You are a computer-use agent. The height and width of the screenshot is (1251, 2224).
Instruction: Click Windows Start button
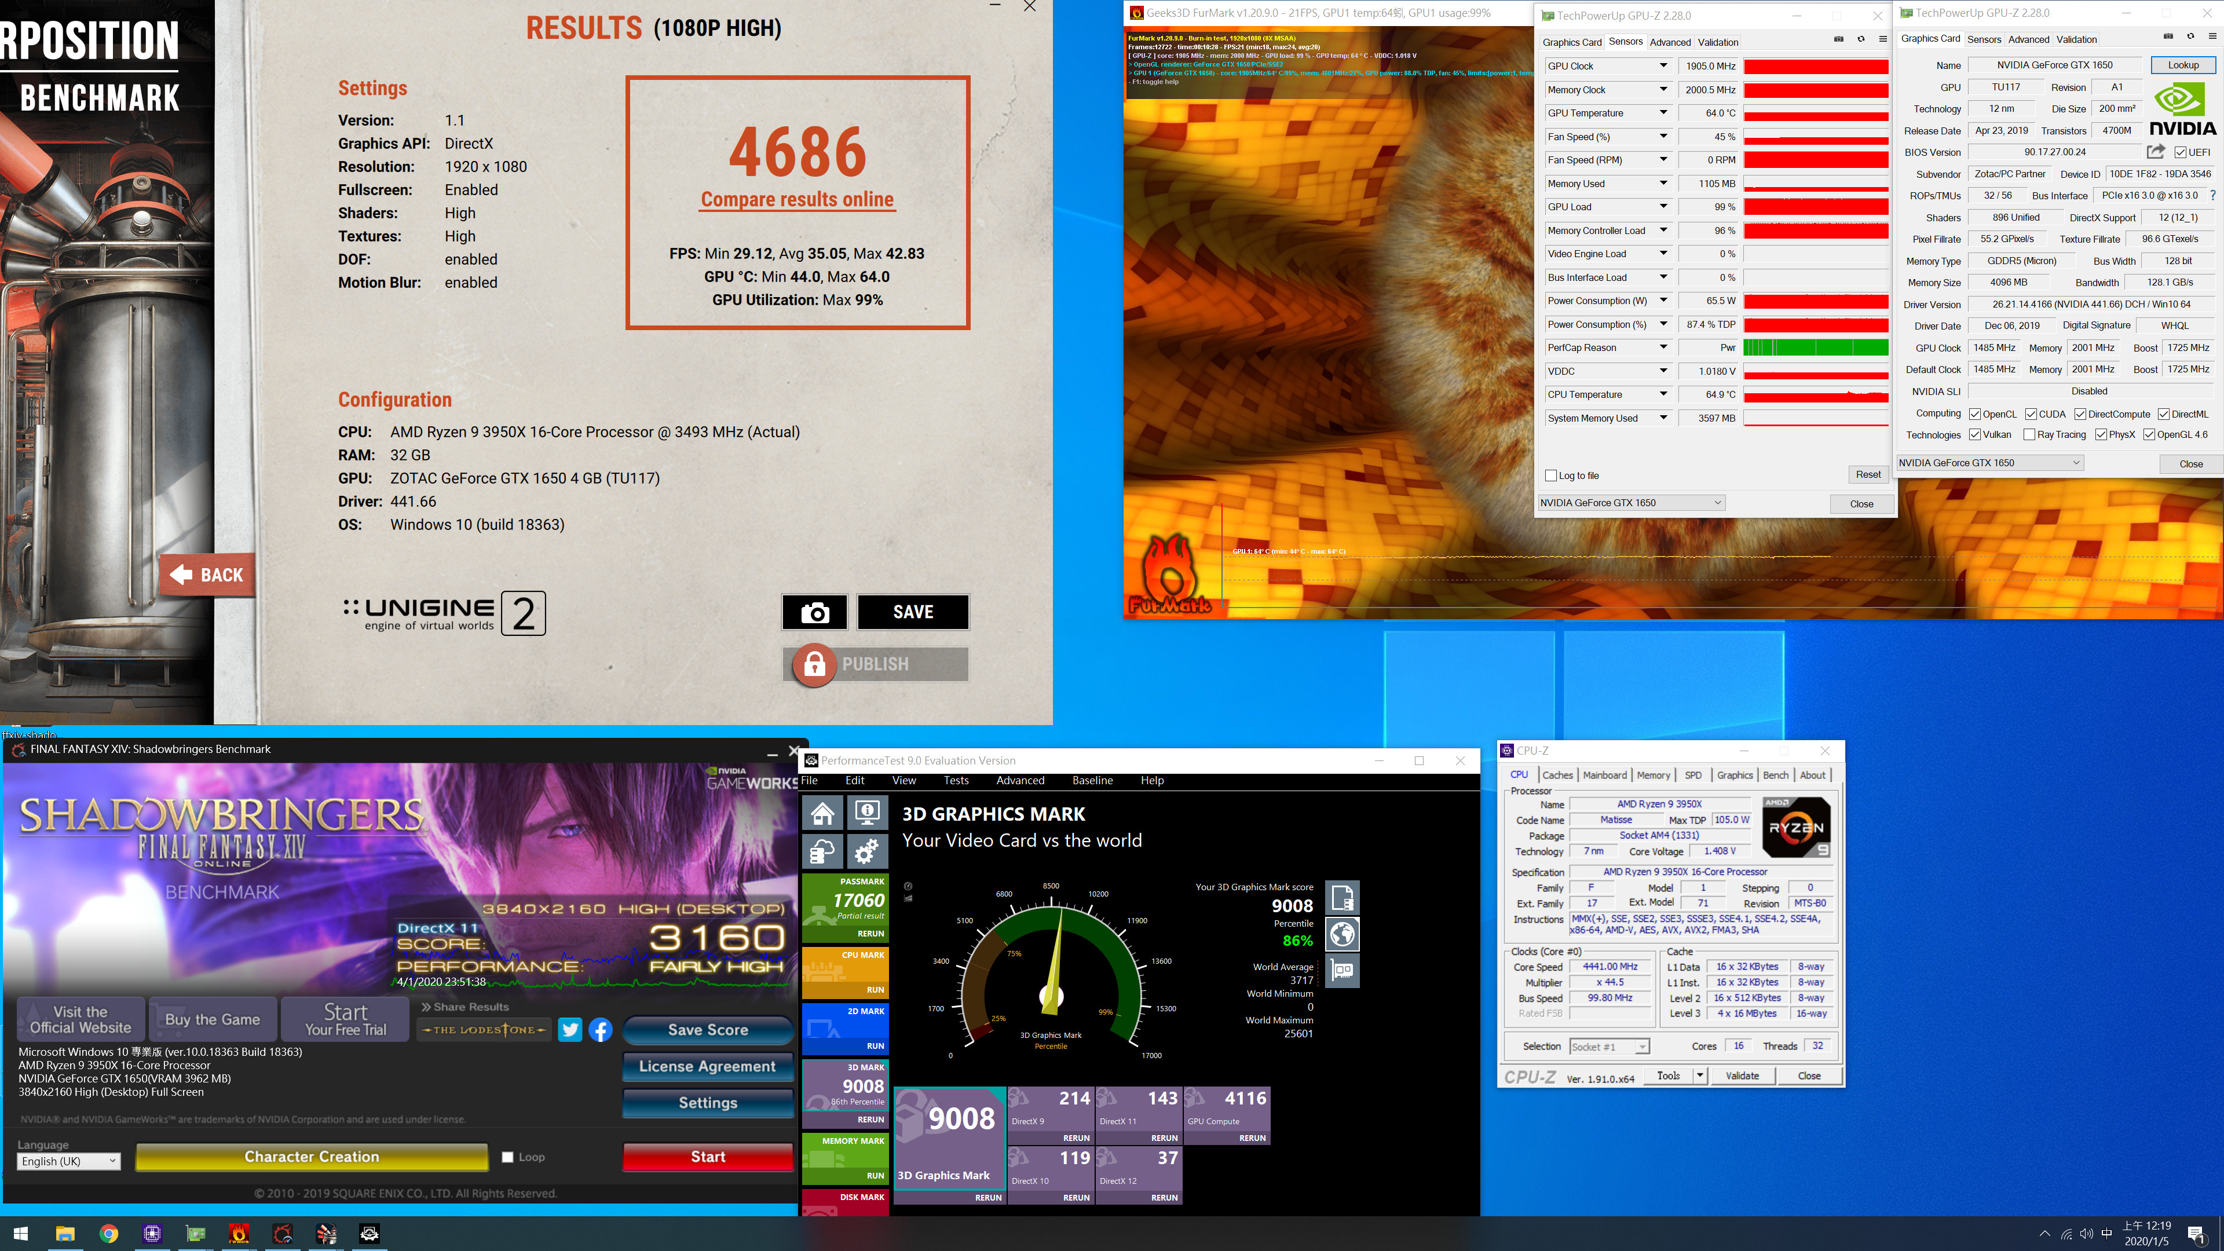click(21, 1234)
